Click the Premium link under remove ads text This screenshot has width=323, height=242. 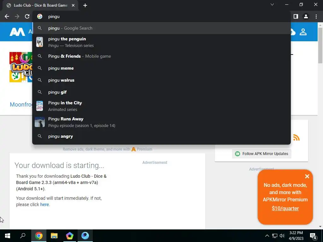tap(142, 149)
